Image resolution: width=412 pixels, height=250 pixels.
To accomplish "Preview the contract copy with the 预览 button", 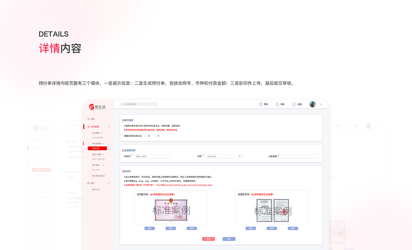I will pyautogui.click(x=171, y=228).
